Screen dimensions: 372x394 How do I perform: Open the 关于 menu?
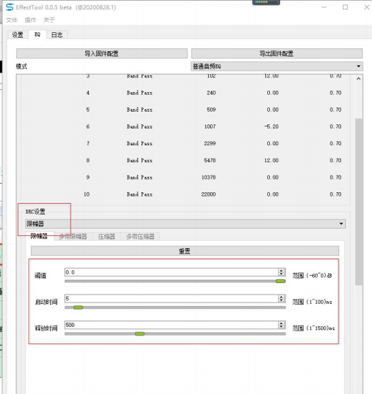(49, 20)
